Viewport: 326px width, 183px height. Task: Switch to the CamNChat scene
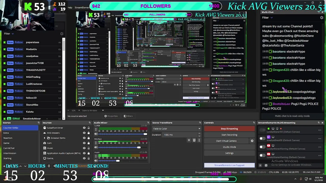(x=9, y=148)
